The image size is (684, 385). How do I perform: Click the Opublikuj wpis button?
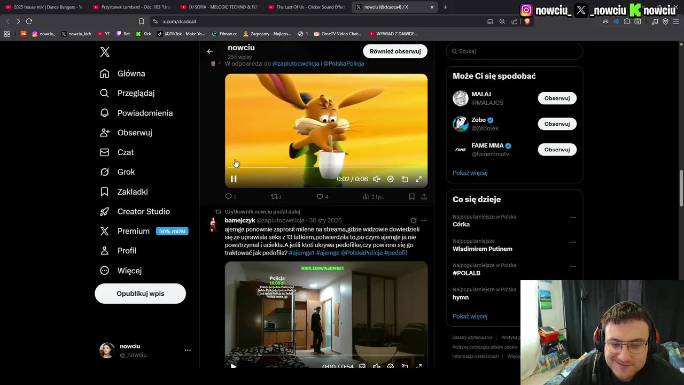click(x=140, y=294)
